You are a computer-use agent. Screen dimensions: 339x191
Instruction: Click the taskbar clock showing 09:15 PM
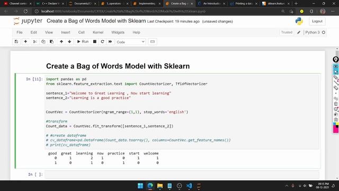coord(323,186)
